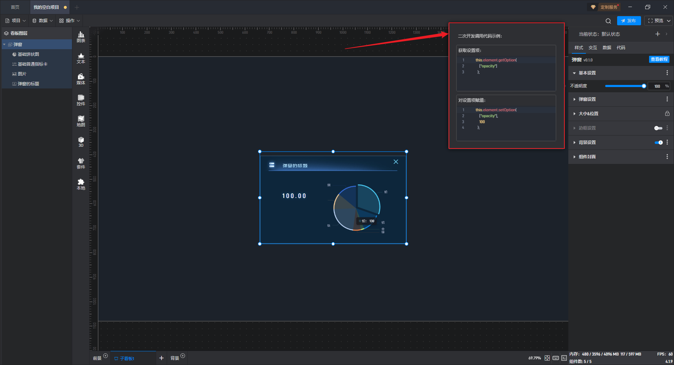Open the 操作 menu in top toolbar

(x=70, y=21)
